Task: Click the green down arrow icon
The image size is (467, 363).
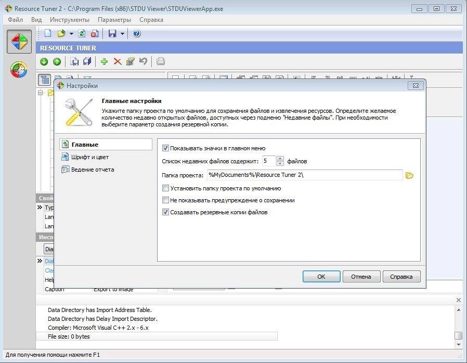Action: pos(44,62)
